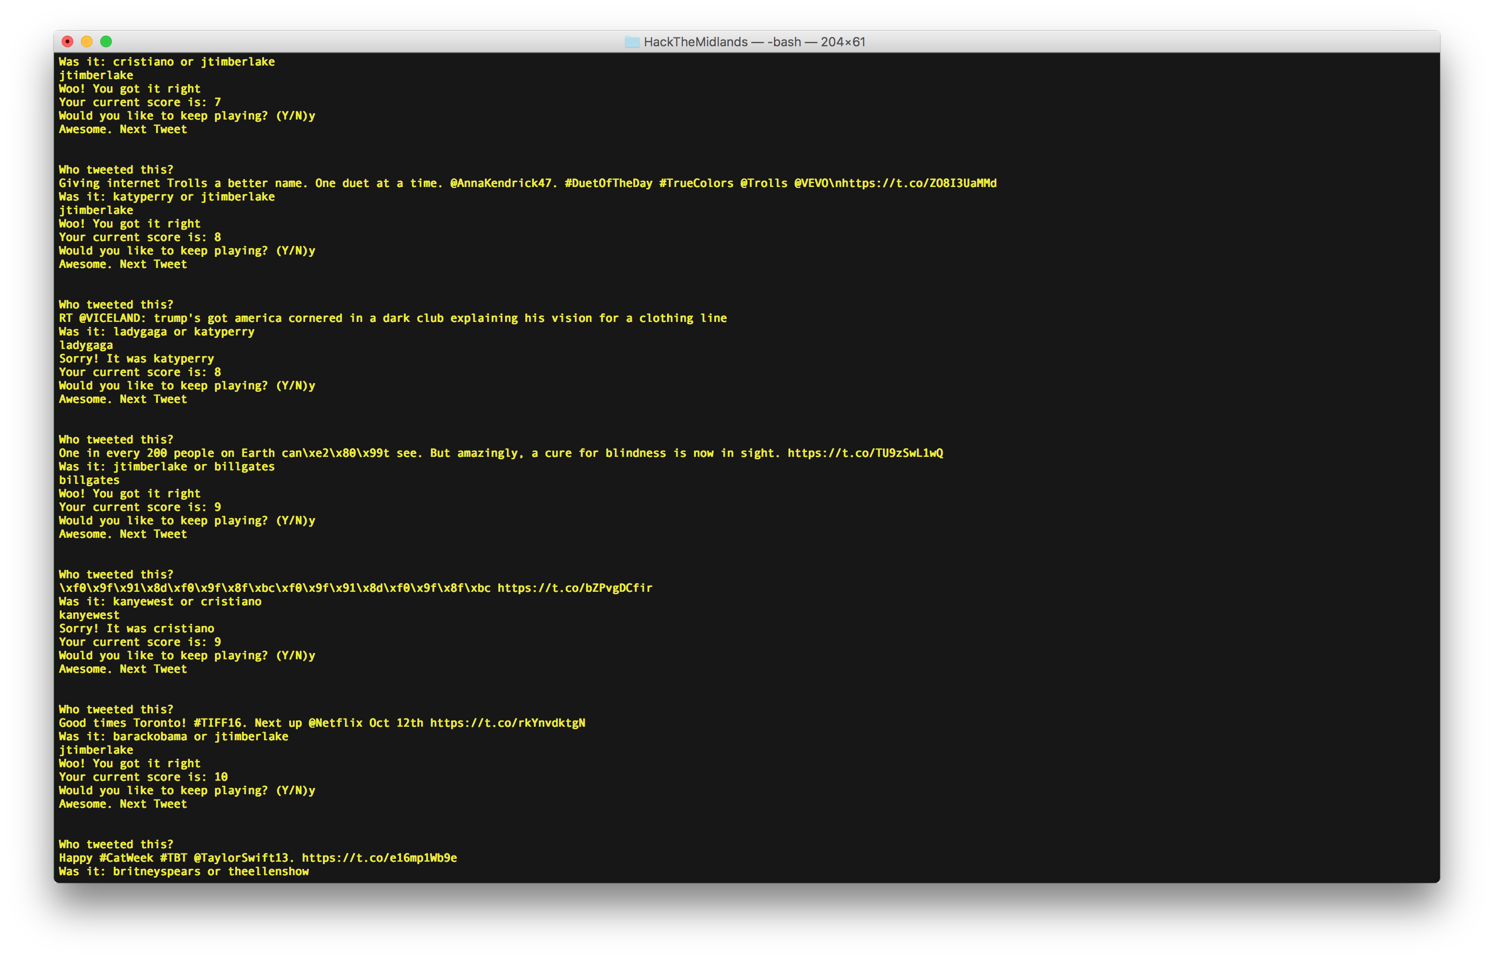Click 'Your current score is: 10' line
Viewport: 1494px width, 960px height.
click(143, 777)
